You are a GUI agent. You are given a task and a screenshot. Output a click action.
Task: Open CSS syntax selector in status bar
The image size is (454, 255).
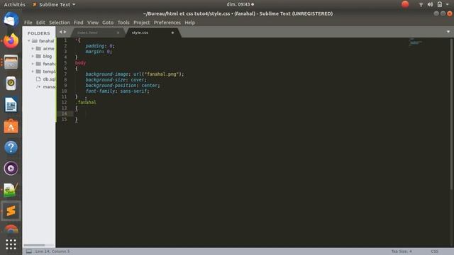click(435, 251)
